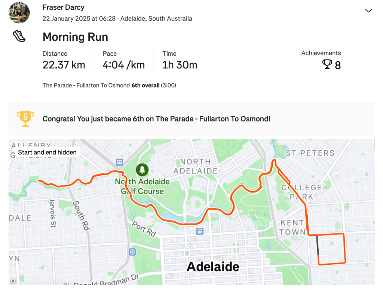
Task: Click the transit icon near Port Rd
Action: (132, 252)
